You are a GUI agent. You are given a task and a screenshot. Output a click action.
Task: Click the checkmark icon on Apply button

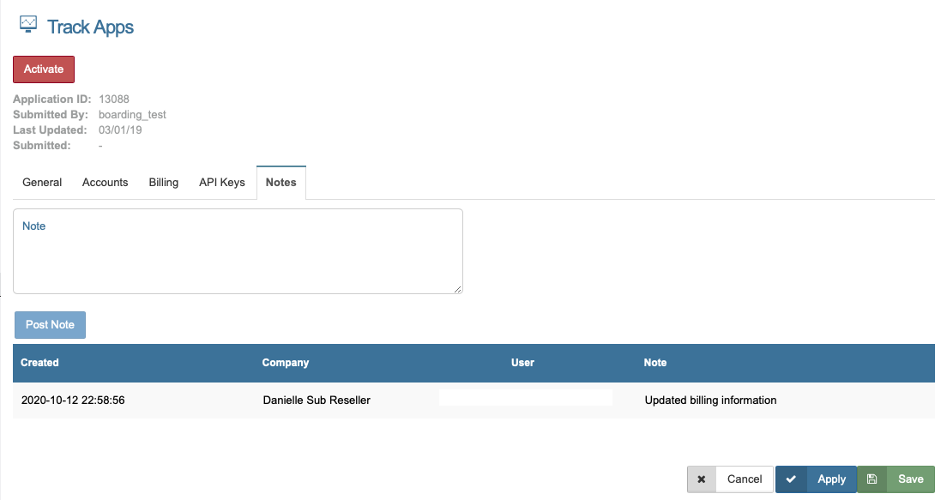(791, 479)
